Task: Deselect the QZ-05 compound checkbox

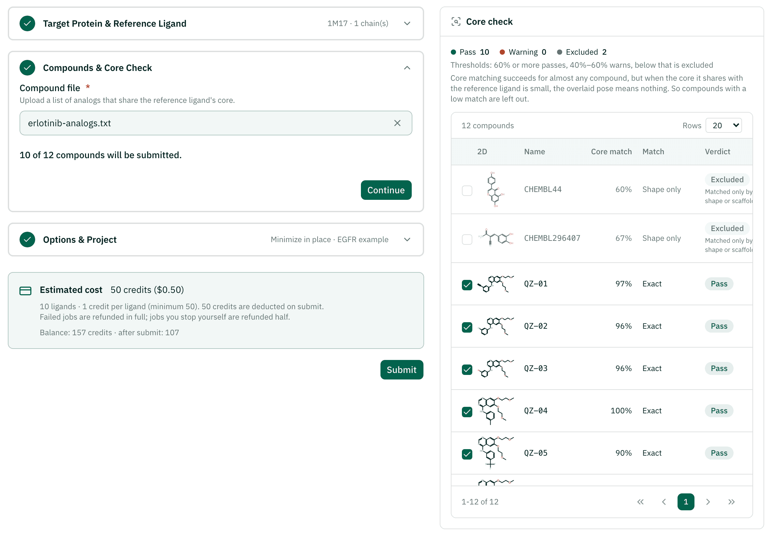Action: pyautogui.click(x=467, y=454)
